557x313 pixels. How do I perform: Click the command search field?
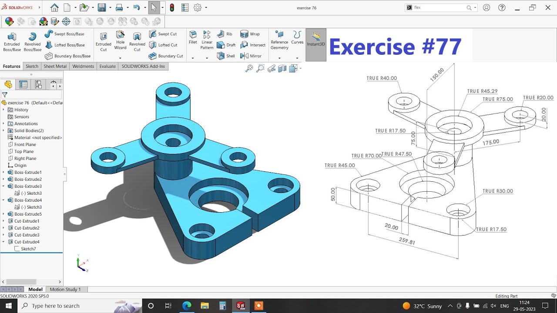click(x=440, y=7)
